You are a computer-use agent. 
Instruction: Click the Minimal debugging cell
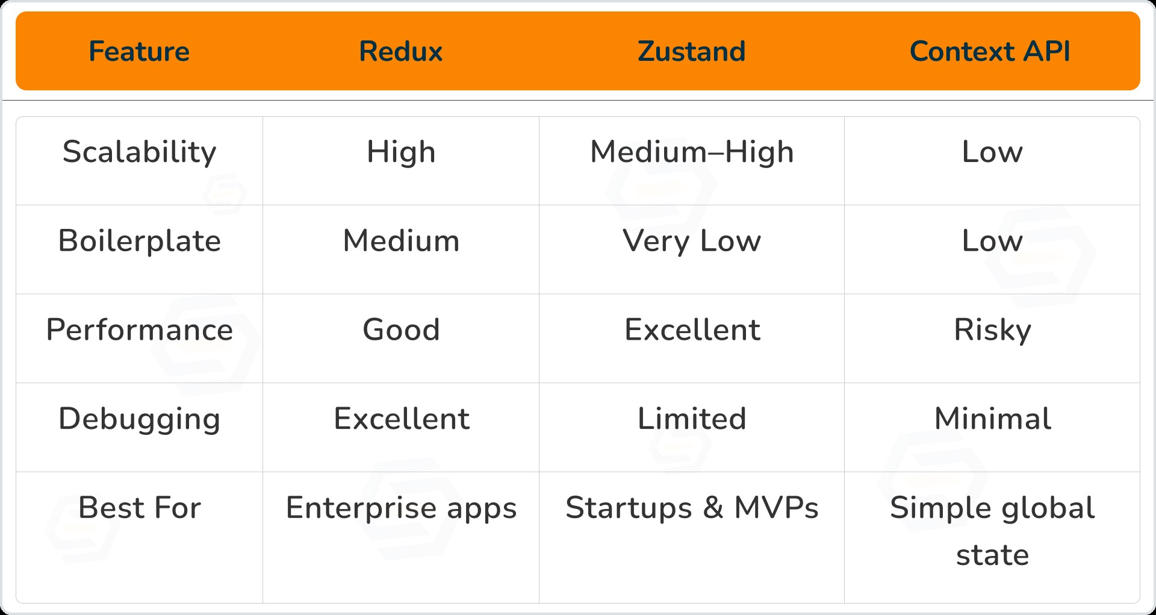point(992,419)
